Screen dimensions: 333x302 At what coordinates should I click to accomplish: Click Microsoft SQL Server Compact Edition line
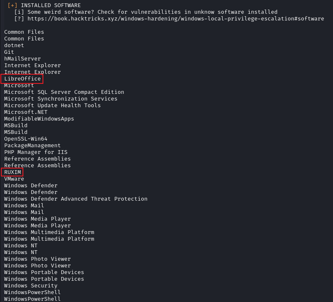pyautogui.click(x=64, y=92)
